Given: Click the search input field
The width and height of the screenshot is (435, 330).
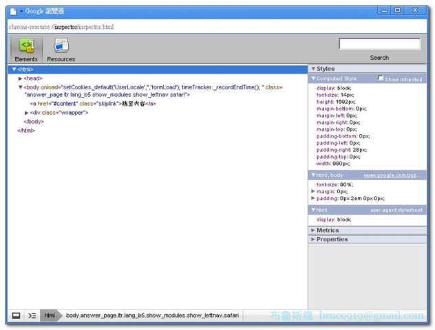Looking at the screenshot, I should [x=379, y=44].
